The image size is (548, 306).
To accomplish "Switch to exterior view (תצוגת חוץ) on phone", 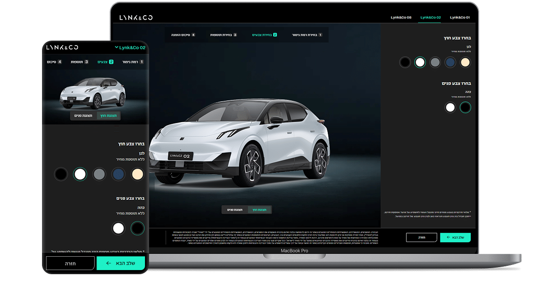I will click(108, 116).
